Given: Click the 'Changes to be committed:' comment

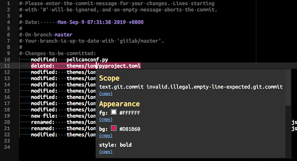Looking at the screenshot, I should 60,54.
